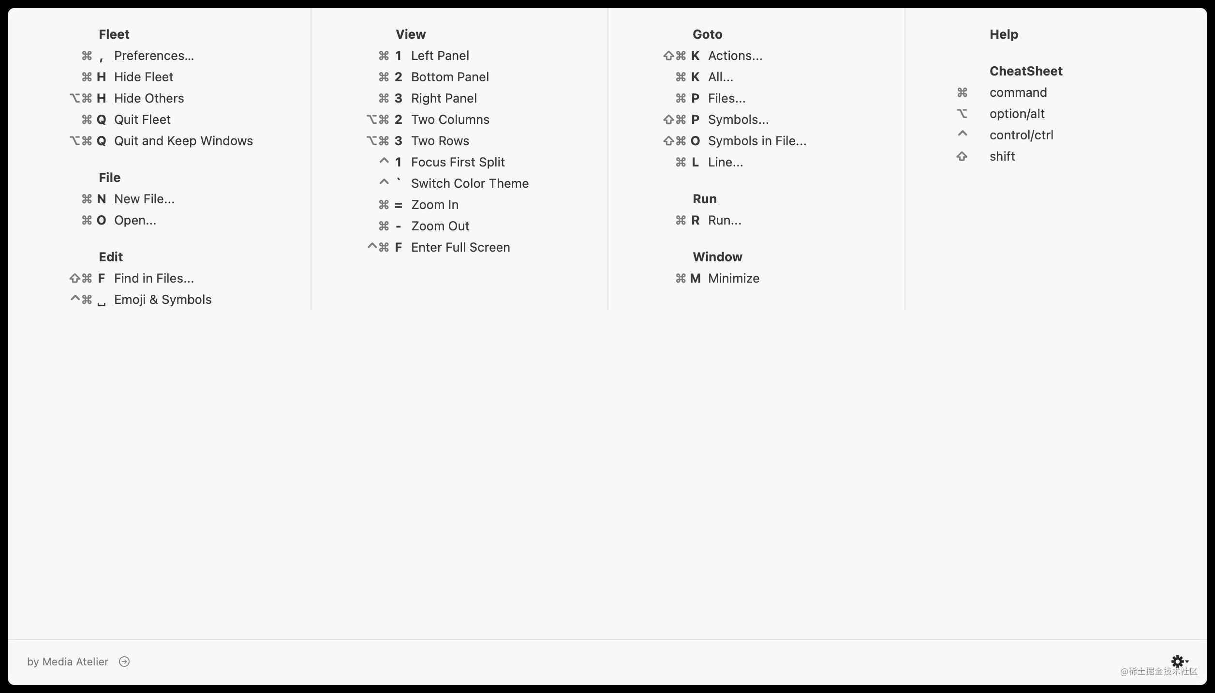The width and height of the screenshot is (1215, 693).
Task: Click the shift symbol icon
Action: [962, 156]
